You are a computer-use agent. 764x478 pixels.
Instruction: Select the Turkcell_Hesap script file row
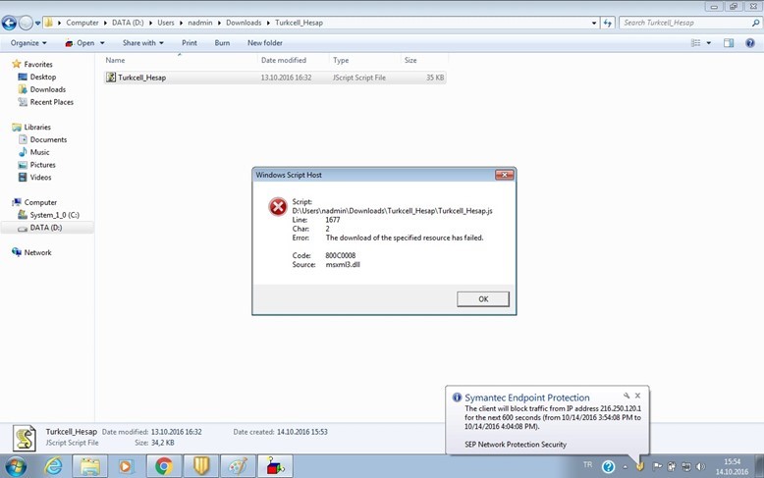[275, 78]
